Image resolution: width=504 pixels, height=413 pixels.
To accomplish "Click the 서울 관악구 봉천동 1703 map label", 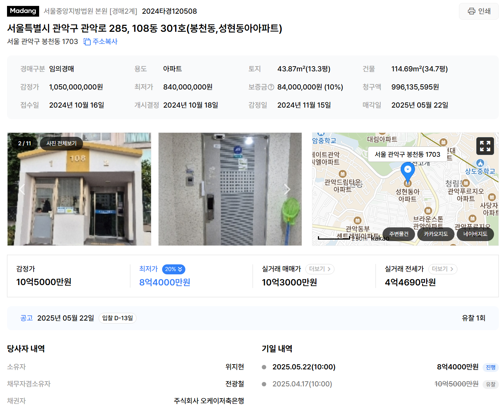I will point(408,154).
